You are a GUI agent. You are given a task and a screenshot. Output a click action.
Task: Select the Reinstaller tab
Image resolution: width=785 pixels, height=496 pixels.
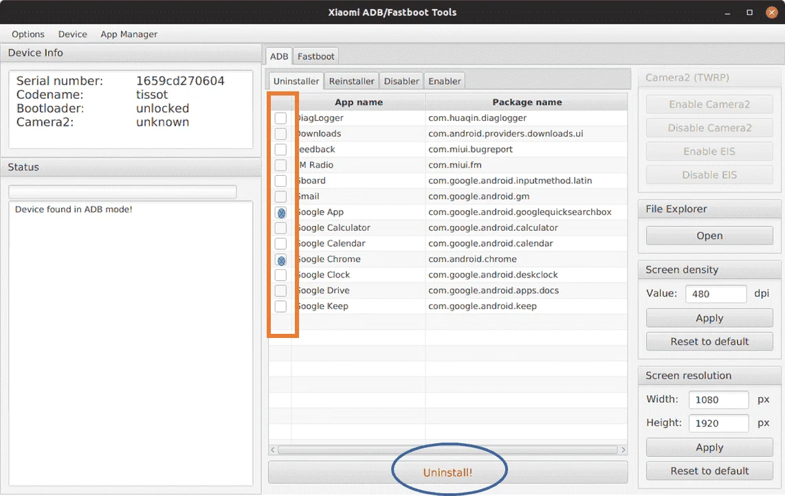coord(351,81)
